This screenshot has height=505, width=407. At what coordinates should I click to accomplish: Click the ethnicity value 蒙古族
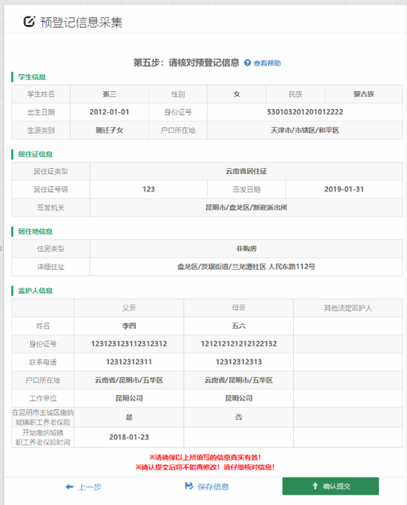(x=364, y=94)
